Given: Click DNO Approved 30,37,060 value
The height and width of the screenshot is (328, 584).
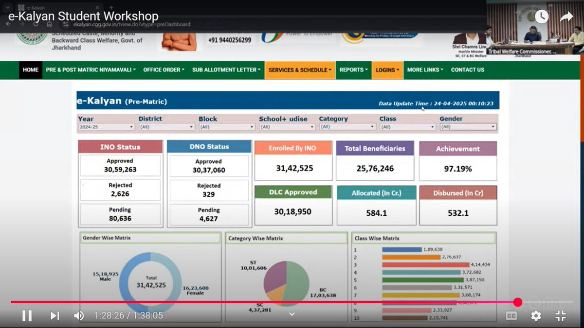Looking at the screenshot, I should point(209,170).
